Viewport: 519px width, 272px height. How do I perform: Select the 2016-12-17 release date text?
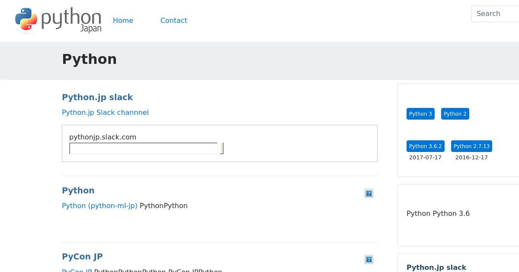pos(471,158)
